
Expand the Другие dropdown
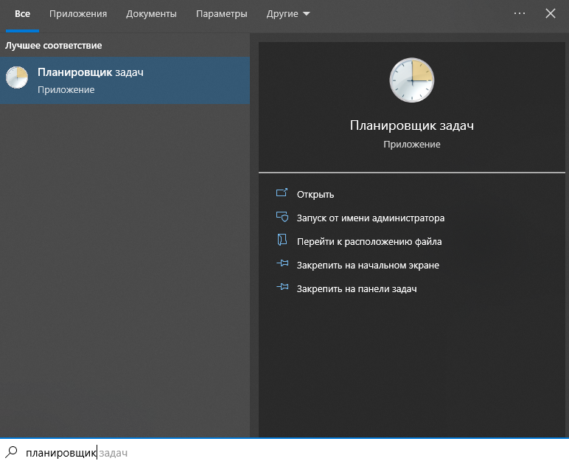click(x=288, y=14)
